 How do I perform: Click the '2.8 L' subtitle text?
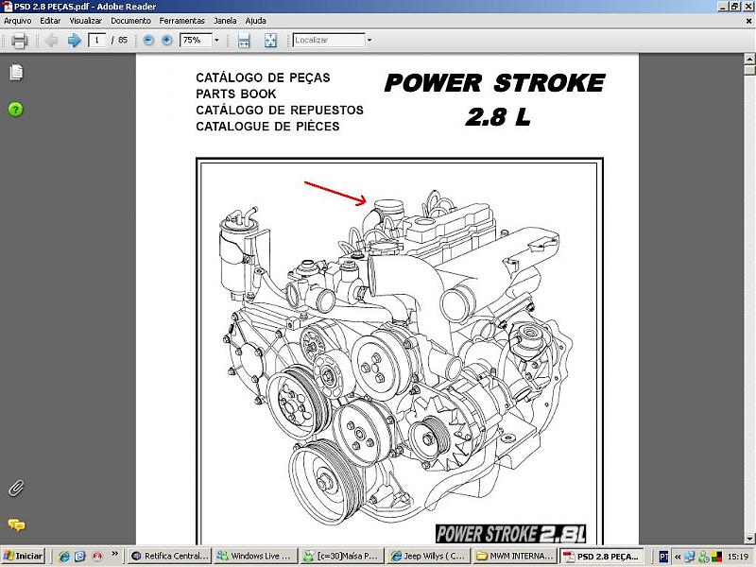498,116
